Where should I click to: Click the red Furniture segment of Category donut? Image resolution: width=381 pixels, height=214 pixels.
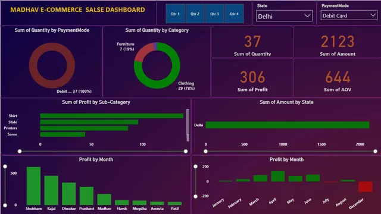click(x=143, y=52)
